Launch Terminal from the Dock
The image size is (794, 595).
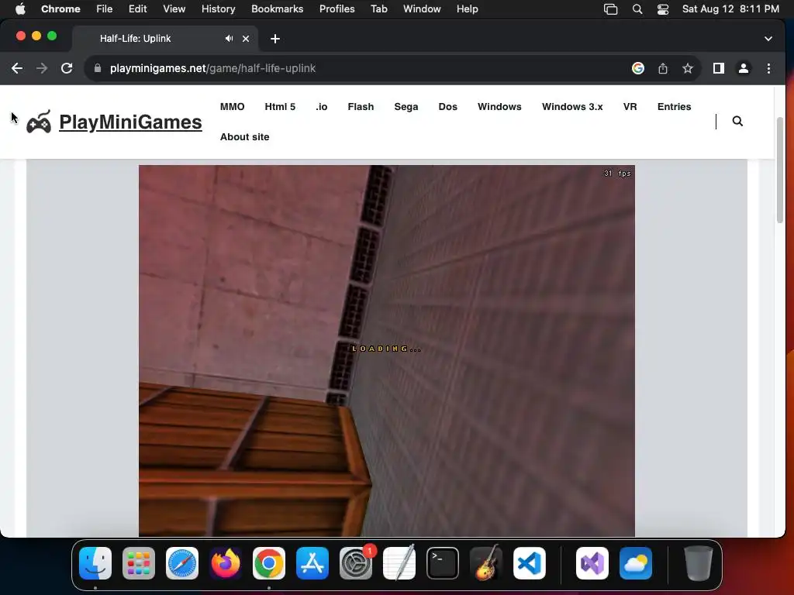click(x=443, y=563)
